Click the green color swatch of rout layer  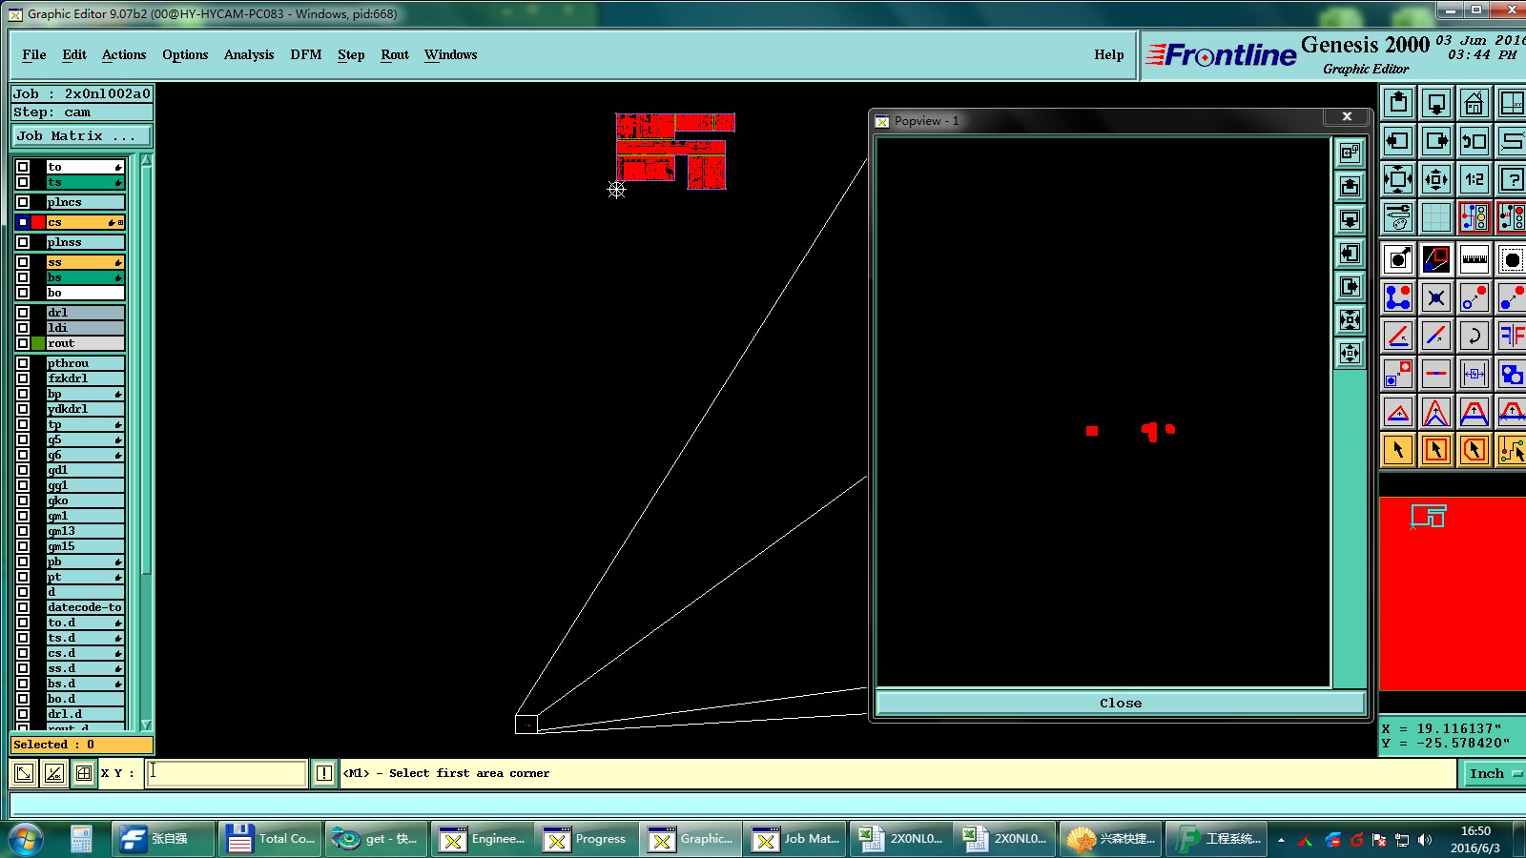38,343
